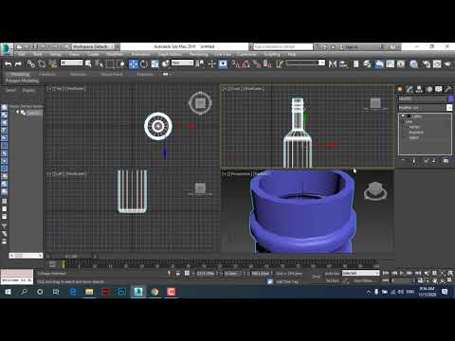
Task: Select the Freeform ribbon tab
Action: [x=46, y=74]
